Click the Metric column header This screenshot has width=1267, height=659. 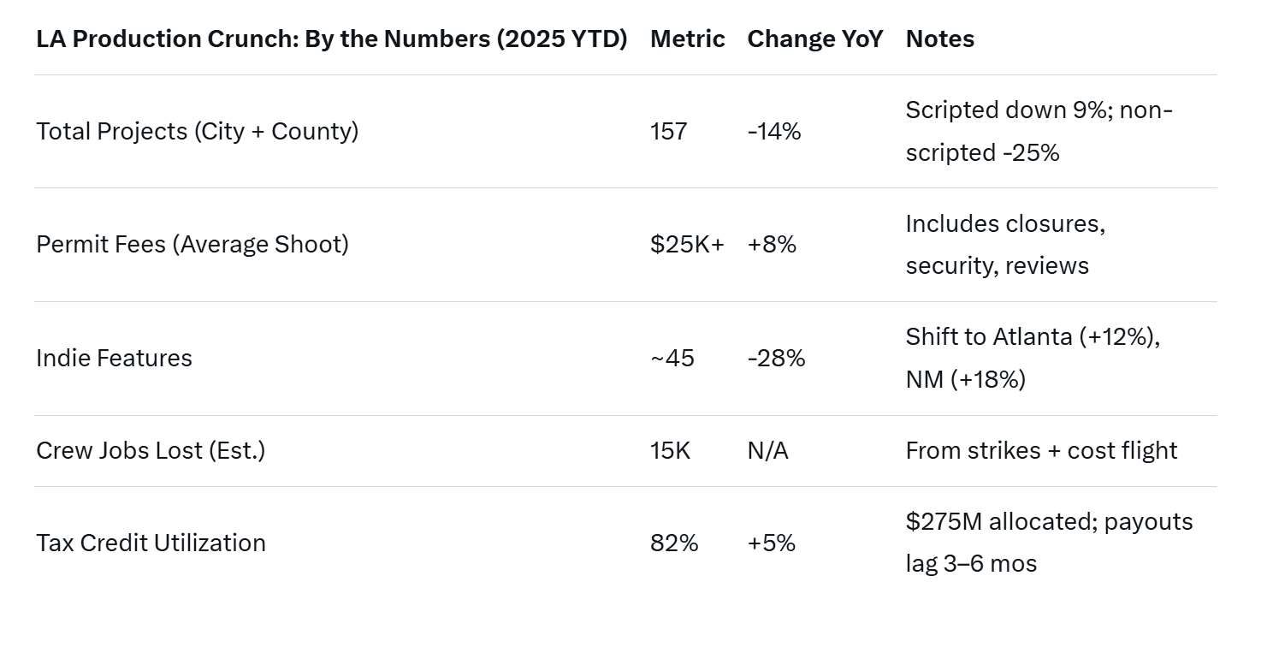[687, 39]
